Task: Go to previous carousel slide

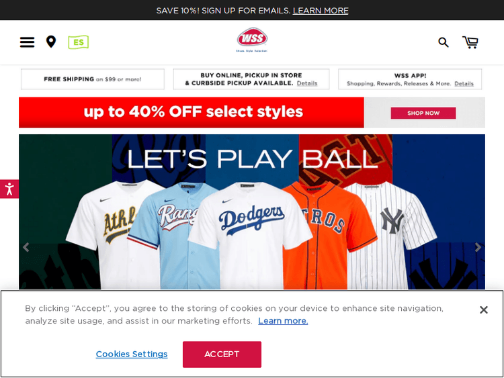Action: (x=26, y=247)
